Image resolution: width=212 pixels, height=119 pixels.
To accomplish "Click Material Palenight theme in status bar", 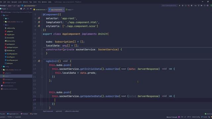I will point(172,117).
